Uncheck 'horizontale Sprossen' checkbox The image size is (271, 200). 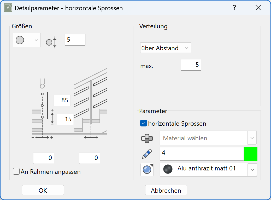click(x=144, y=123)
